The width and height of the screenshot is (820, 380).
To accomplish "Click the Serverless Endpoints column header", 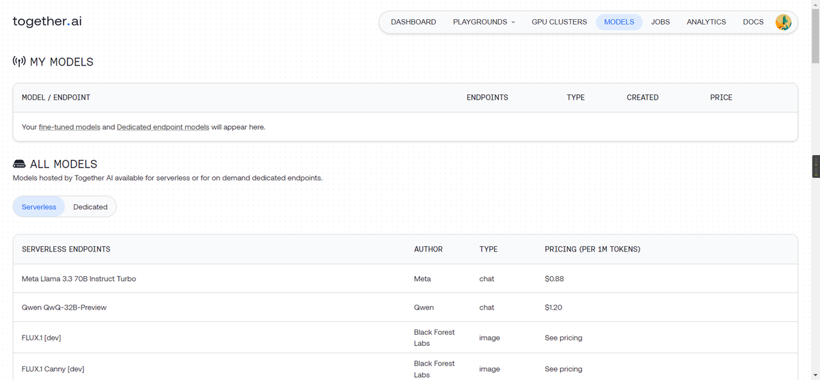I will click(x=66, y=249).
